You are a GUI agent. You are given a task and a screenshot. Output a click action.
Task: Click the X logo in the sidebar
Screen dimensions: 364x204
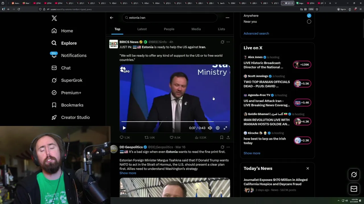54,18
